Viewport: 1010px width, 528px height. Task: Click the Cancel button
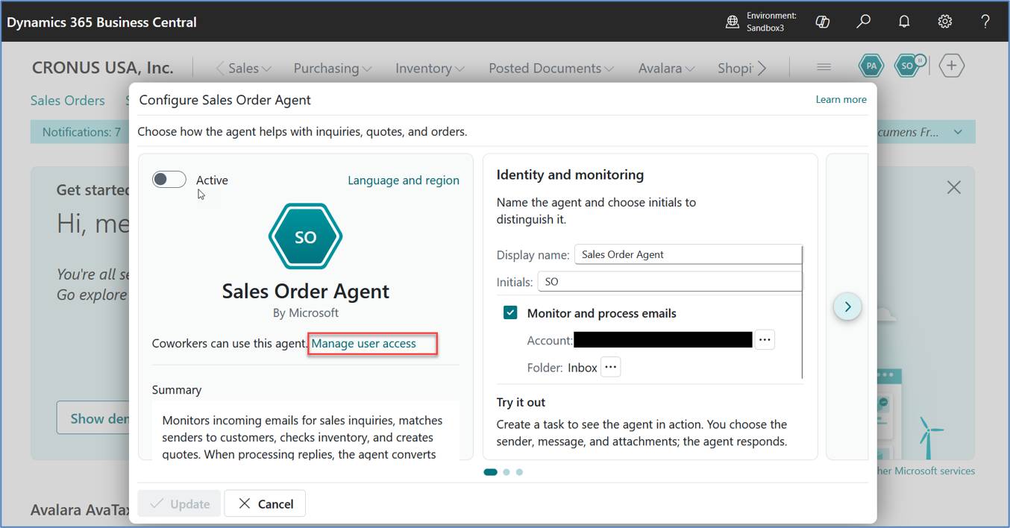[265, 503]
